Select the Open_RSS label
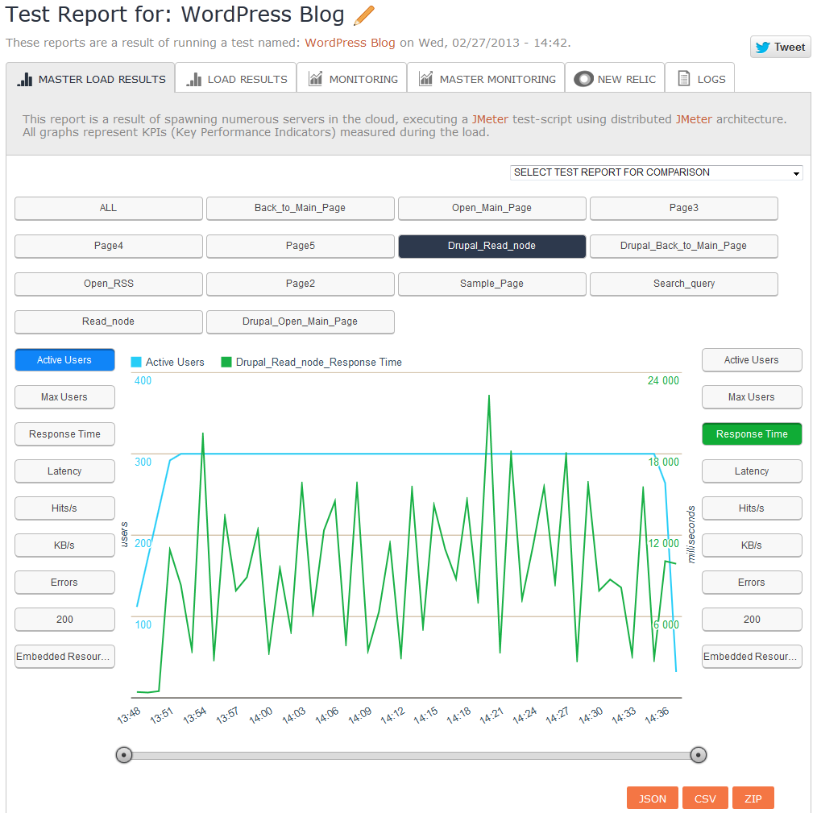 tap(109, 284)
